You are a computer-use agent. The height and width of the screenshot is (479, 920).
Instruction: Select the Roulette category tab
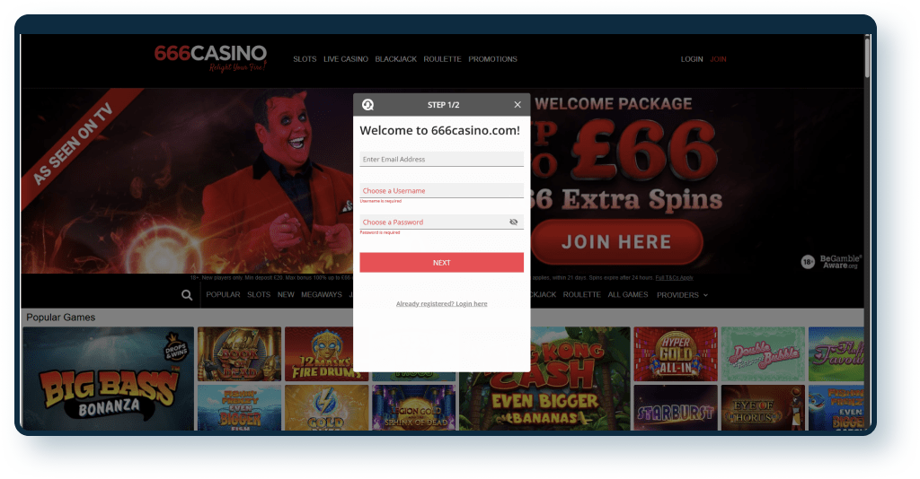581,294
